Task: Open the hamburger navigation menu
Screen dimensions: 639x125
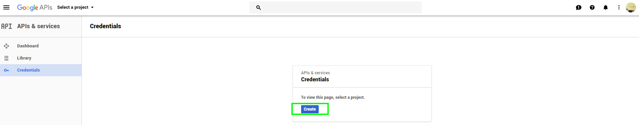Action: (6, 7)
